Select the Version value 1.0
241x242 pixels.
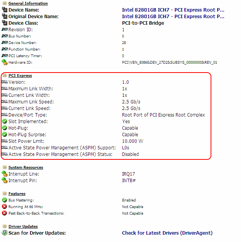(x=126, y=82)
